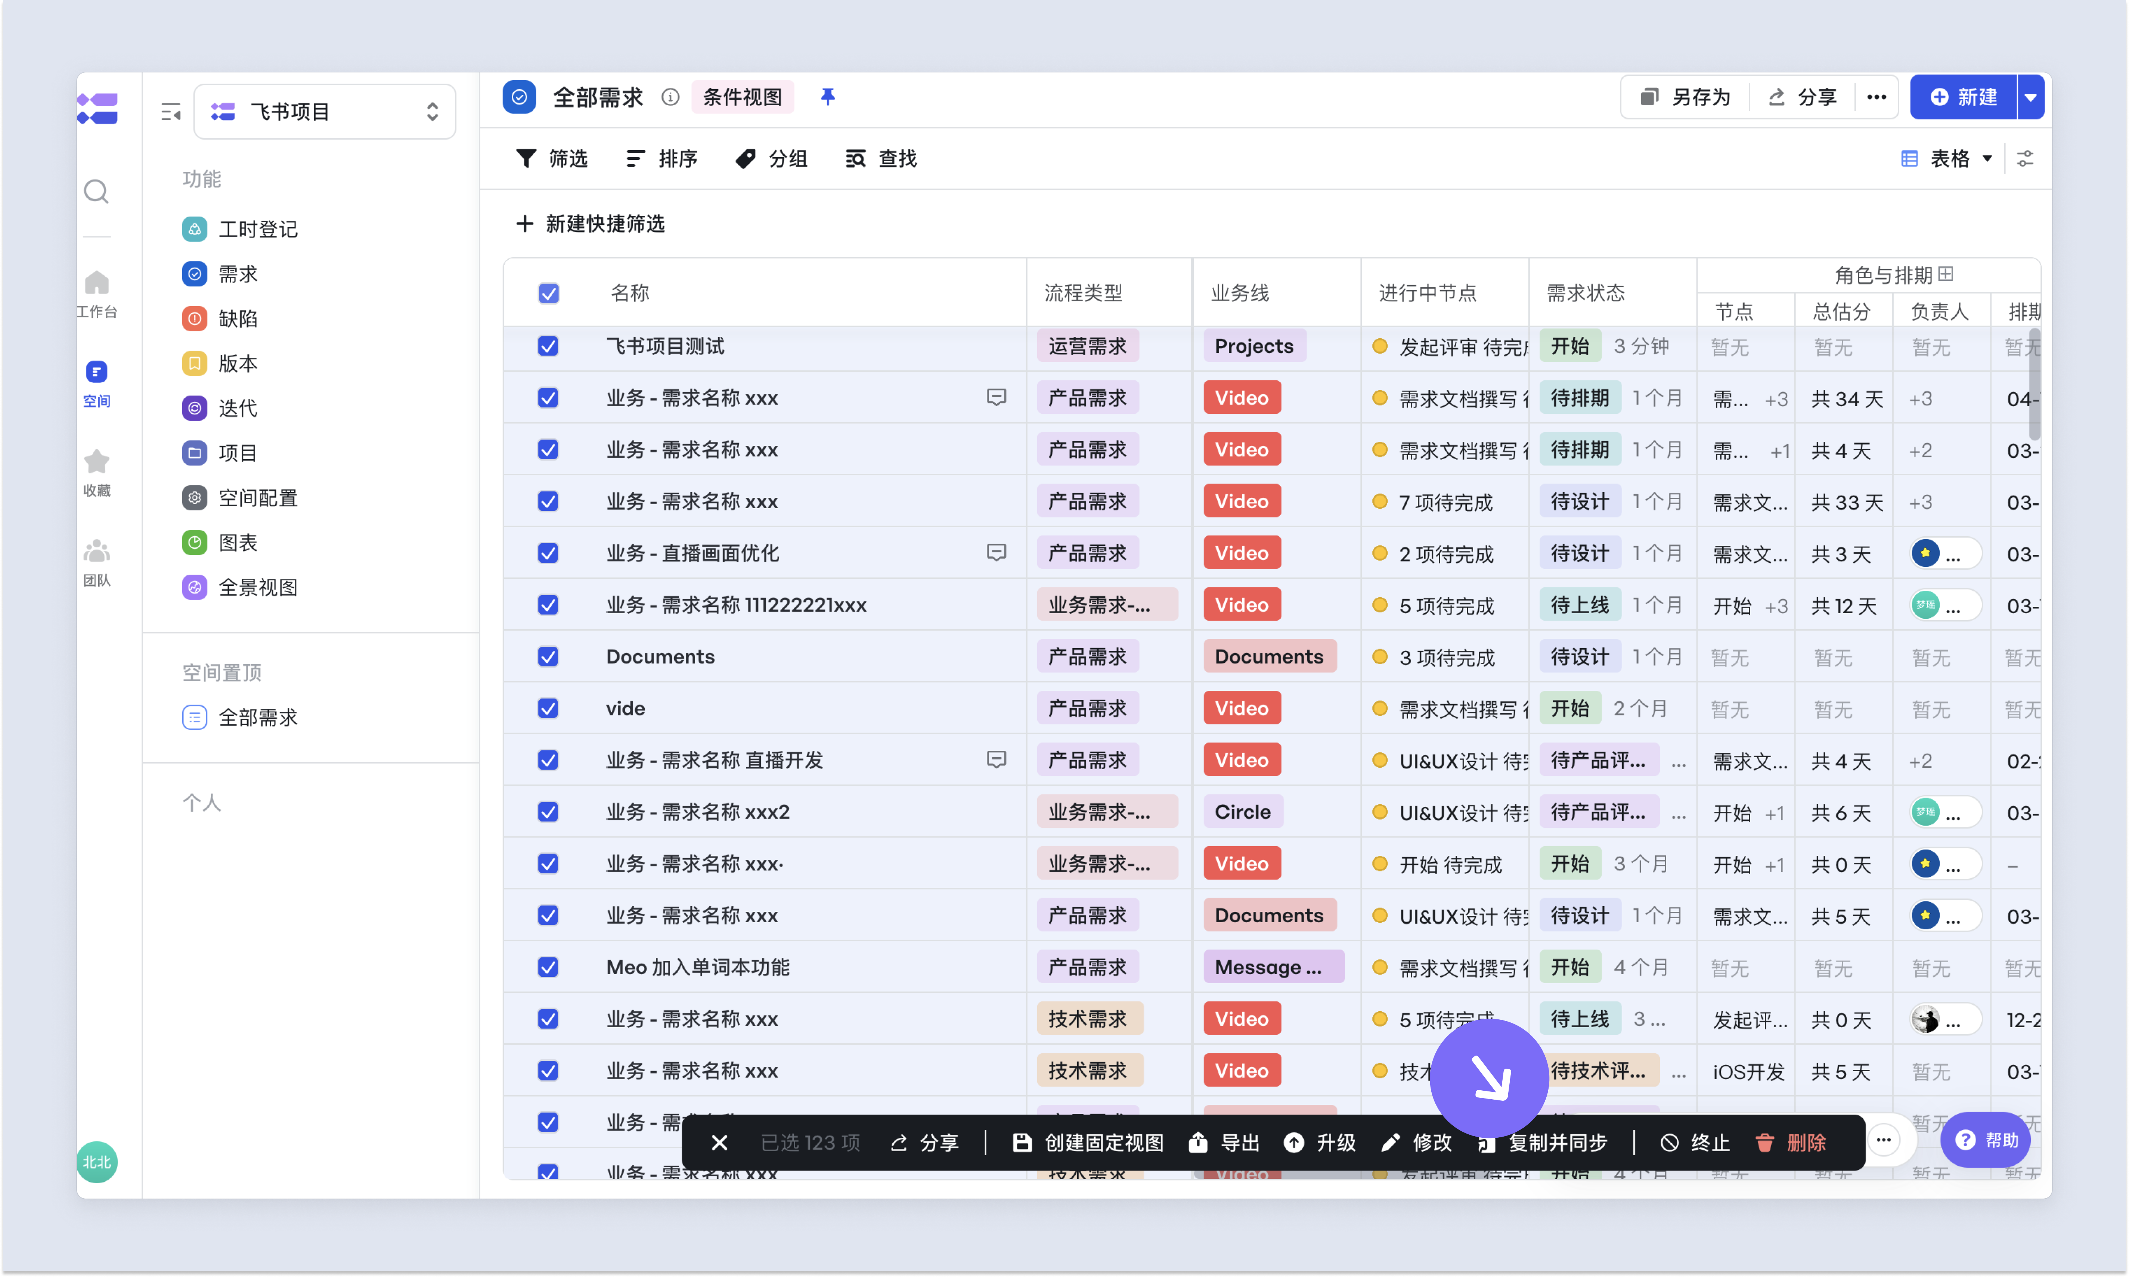Open more bulk actions ellipsis button
The height and width of the screenshot is (1277, 2129).
click(x=1884, y=1141)
